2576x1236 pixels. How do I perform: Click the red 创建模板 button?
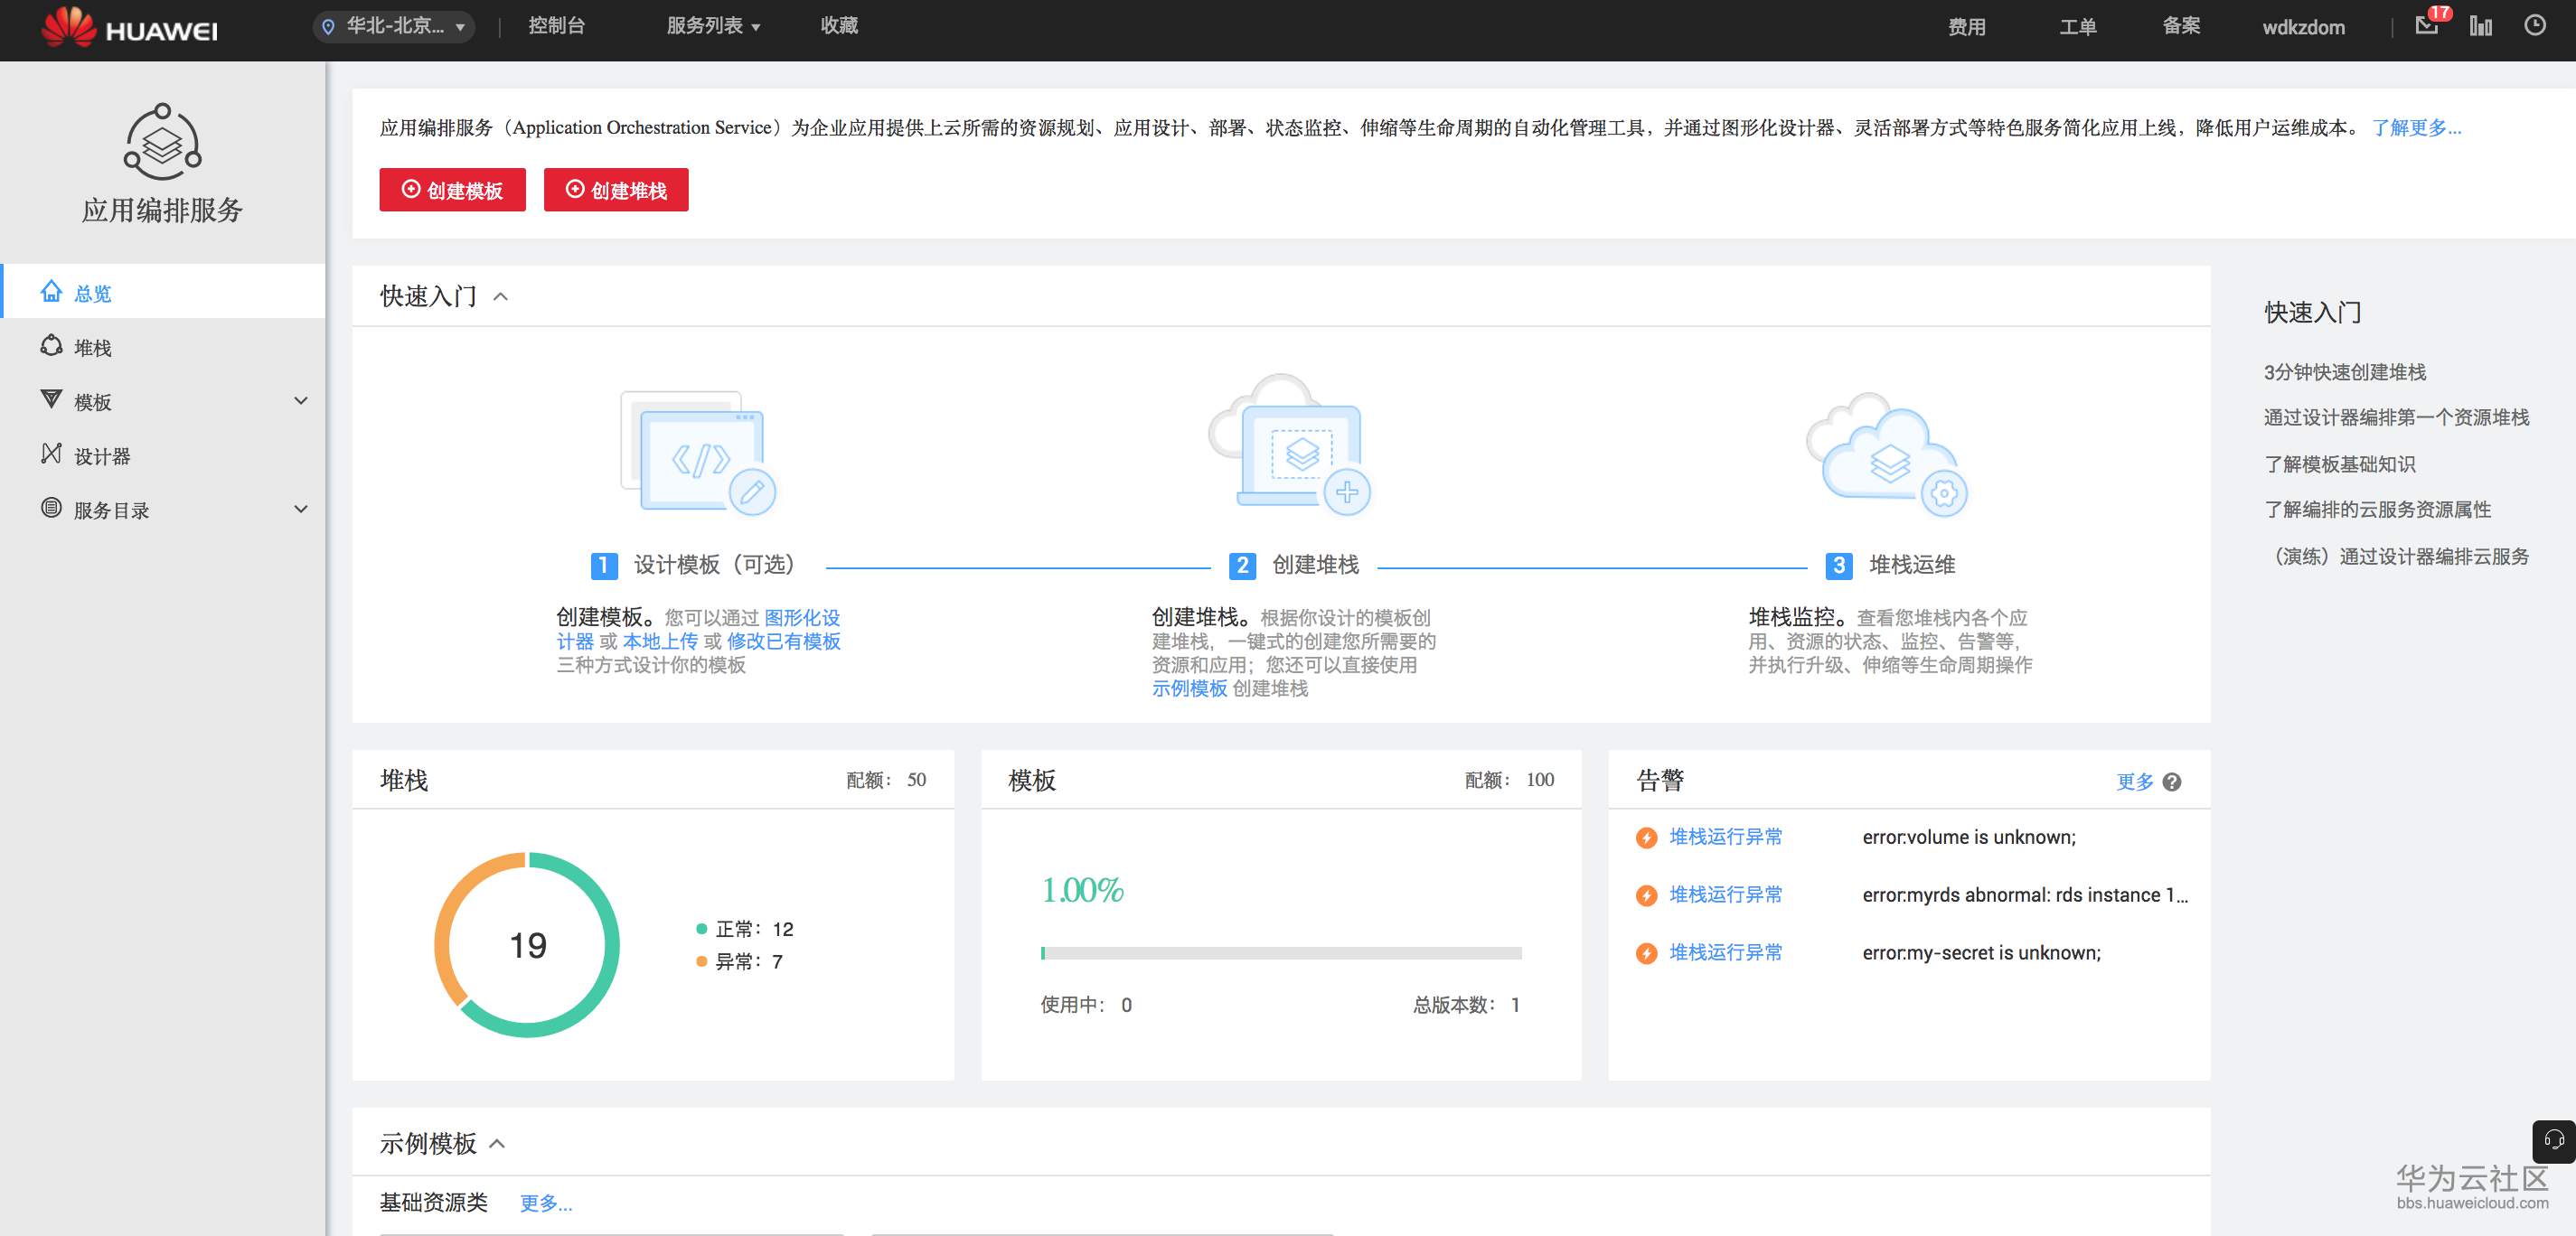pos(452,190)
